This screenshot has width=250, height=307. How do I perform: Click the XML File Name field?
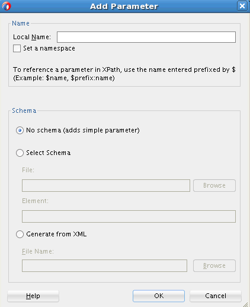104,265
